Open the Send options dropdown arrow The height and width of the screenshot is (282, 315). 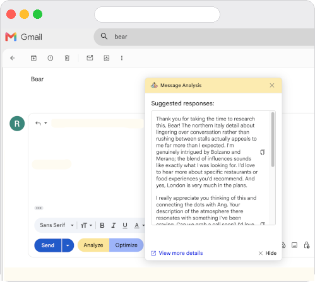pyautogui.click(x=68, y=245)
